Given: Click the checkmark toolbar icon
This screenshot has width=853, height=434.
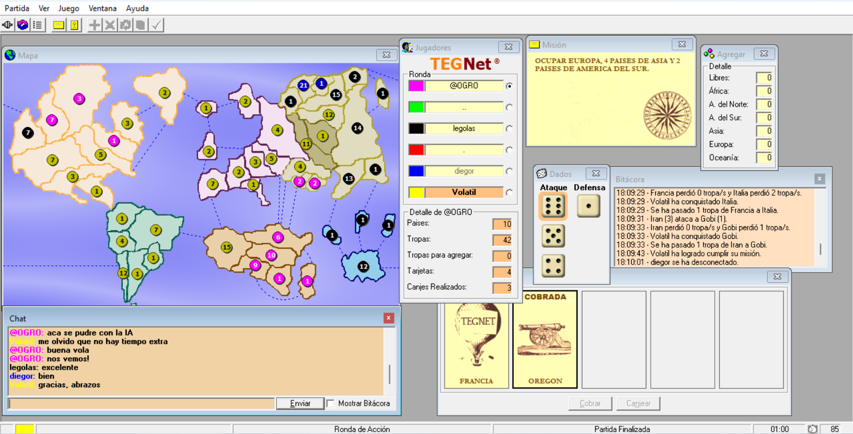Looking at the screenshot, I should 156,25.
